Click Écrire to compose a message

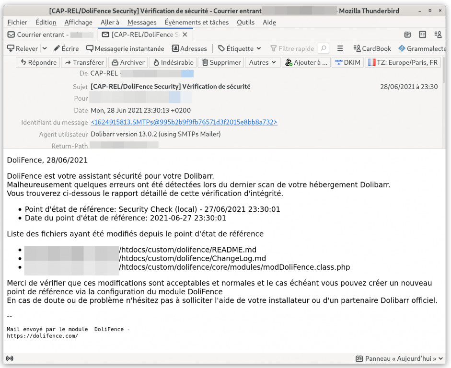67,48
